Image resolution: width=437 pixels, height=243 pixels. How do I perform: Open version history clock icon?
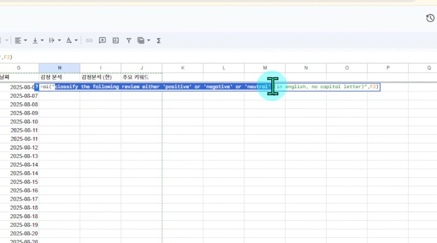(x=430, y=18)
